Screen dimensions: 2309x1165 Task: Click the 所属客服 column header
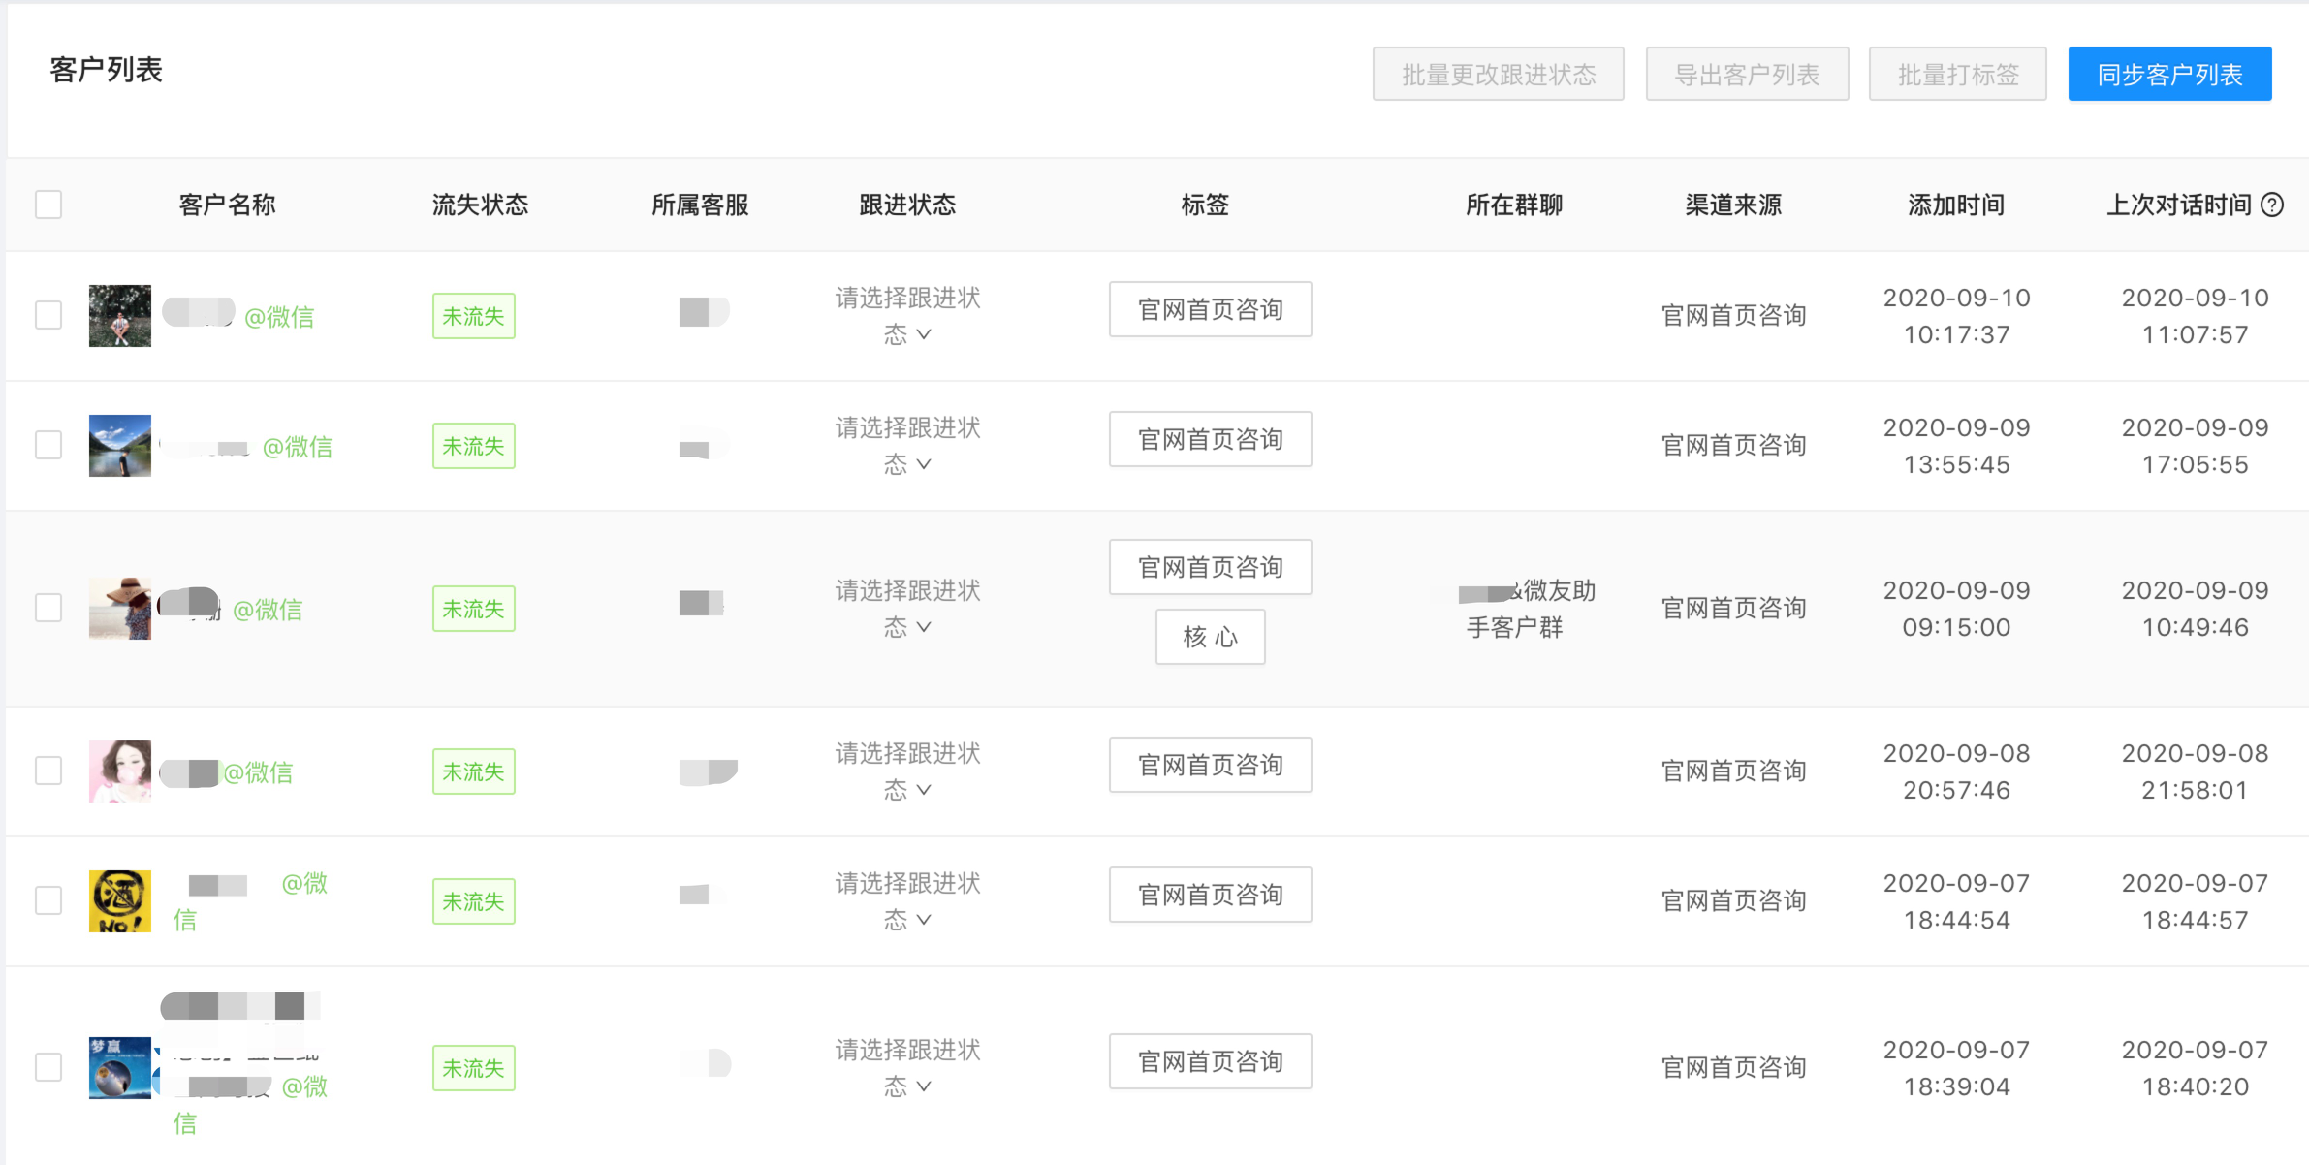click(700, 205)
